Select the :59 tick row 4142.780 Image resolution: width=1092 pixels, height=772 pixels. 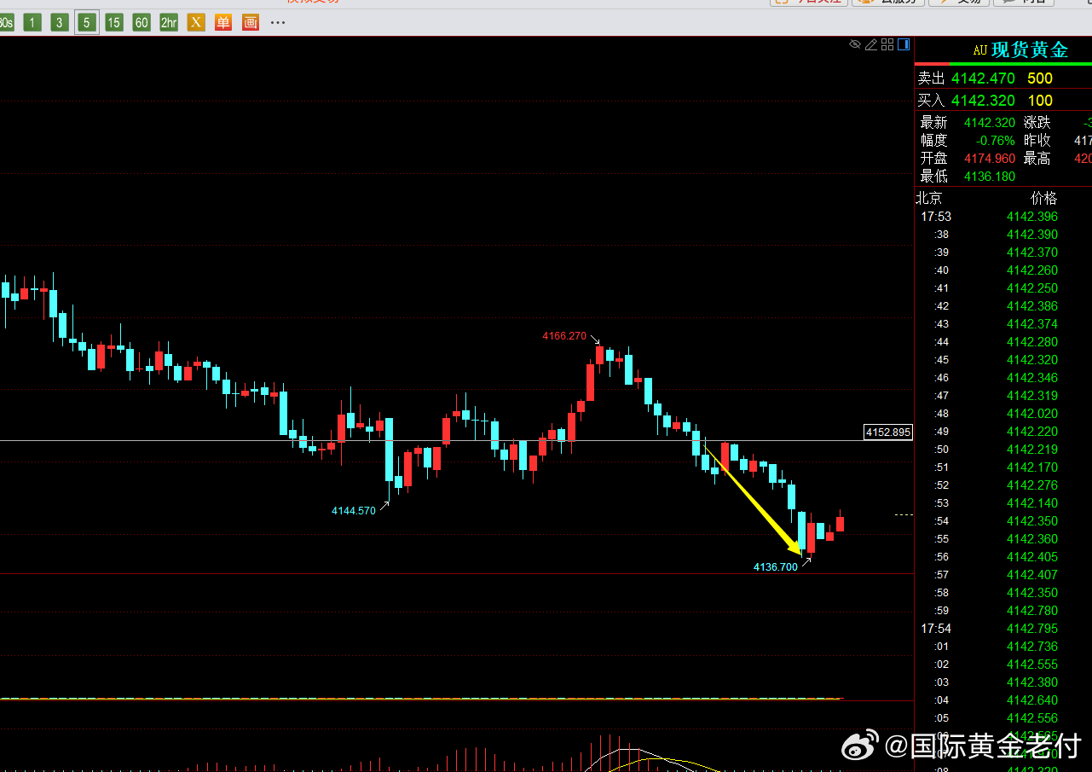[x=1003, y=611]
